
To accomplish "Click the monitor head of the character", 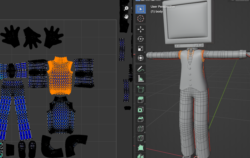I will coord(189,22).
